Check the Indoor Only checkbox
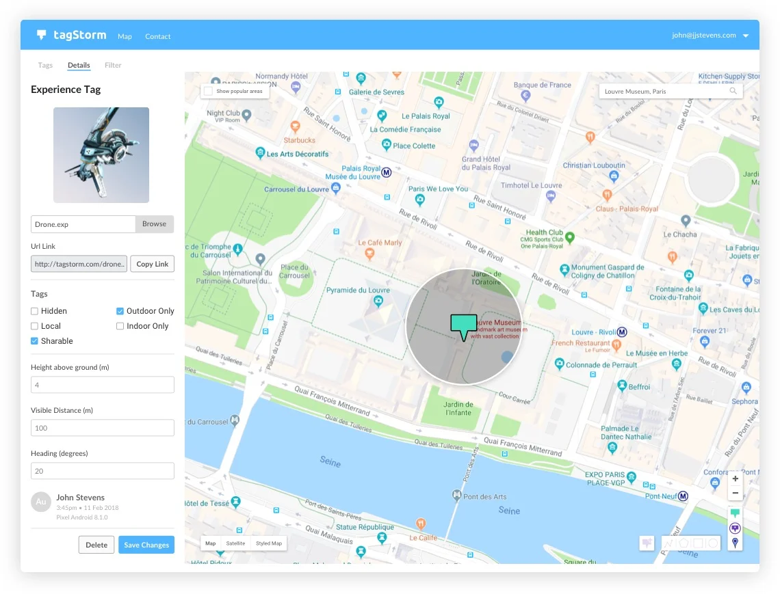 coord(120,326)
